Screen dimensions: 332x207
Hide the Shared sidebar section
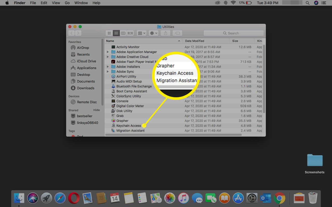[96, 110]
